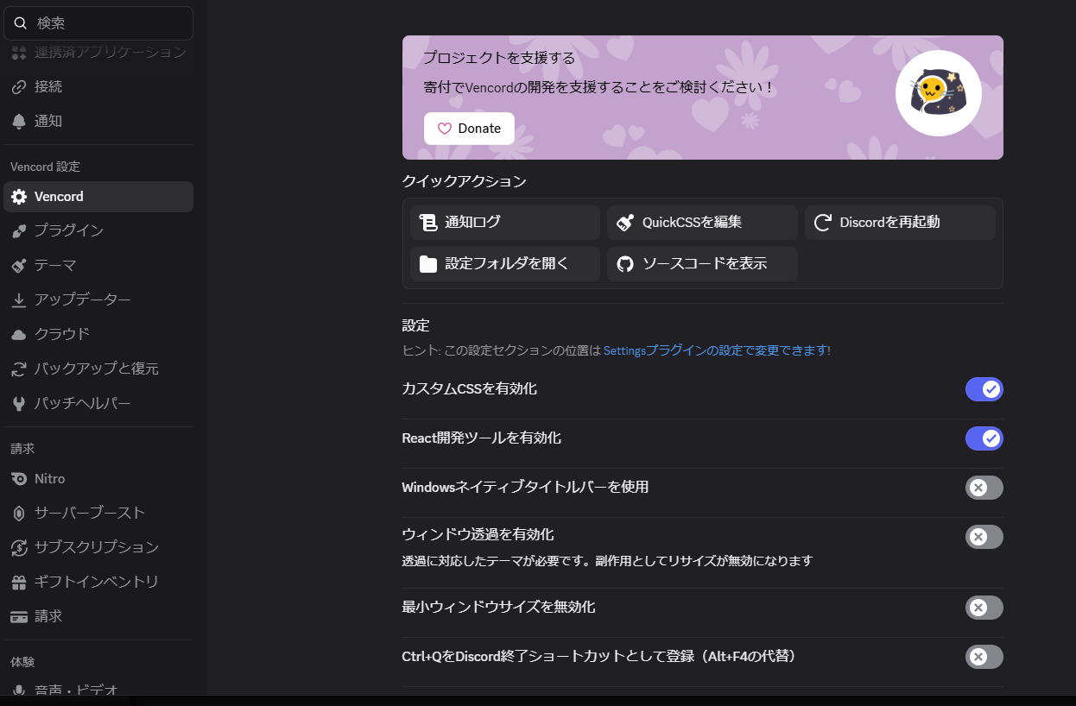Viewport: 1076px width, 706px height.
Task: Open バックアップと復元 page
Action: click(98, 369)
